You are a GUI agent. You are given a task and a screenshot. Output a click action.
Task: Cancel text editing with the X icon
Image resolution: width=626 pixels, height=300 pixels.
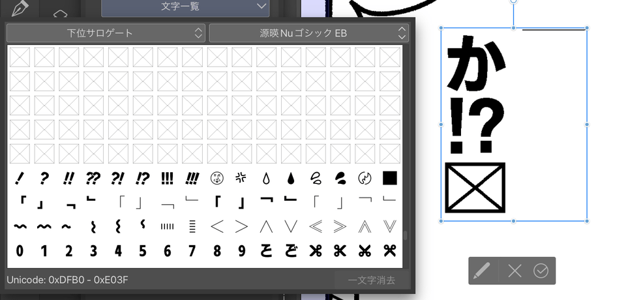click(x=514, y=271)
